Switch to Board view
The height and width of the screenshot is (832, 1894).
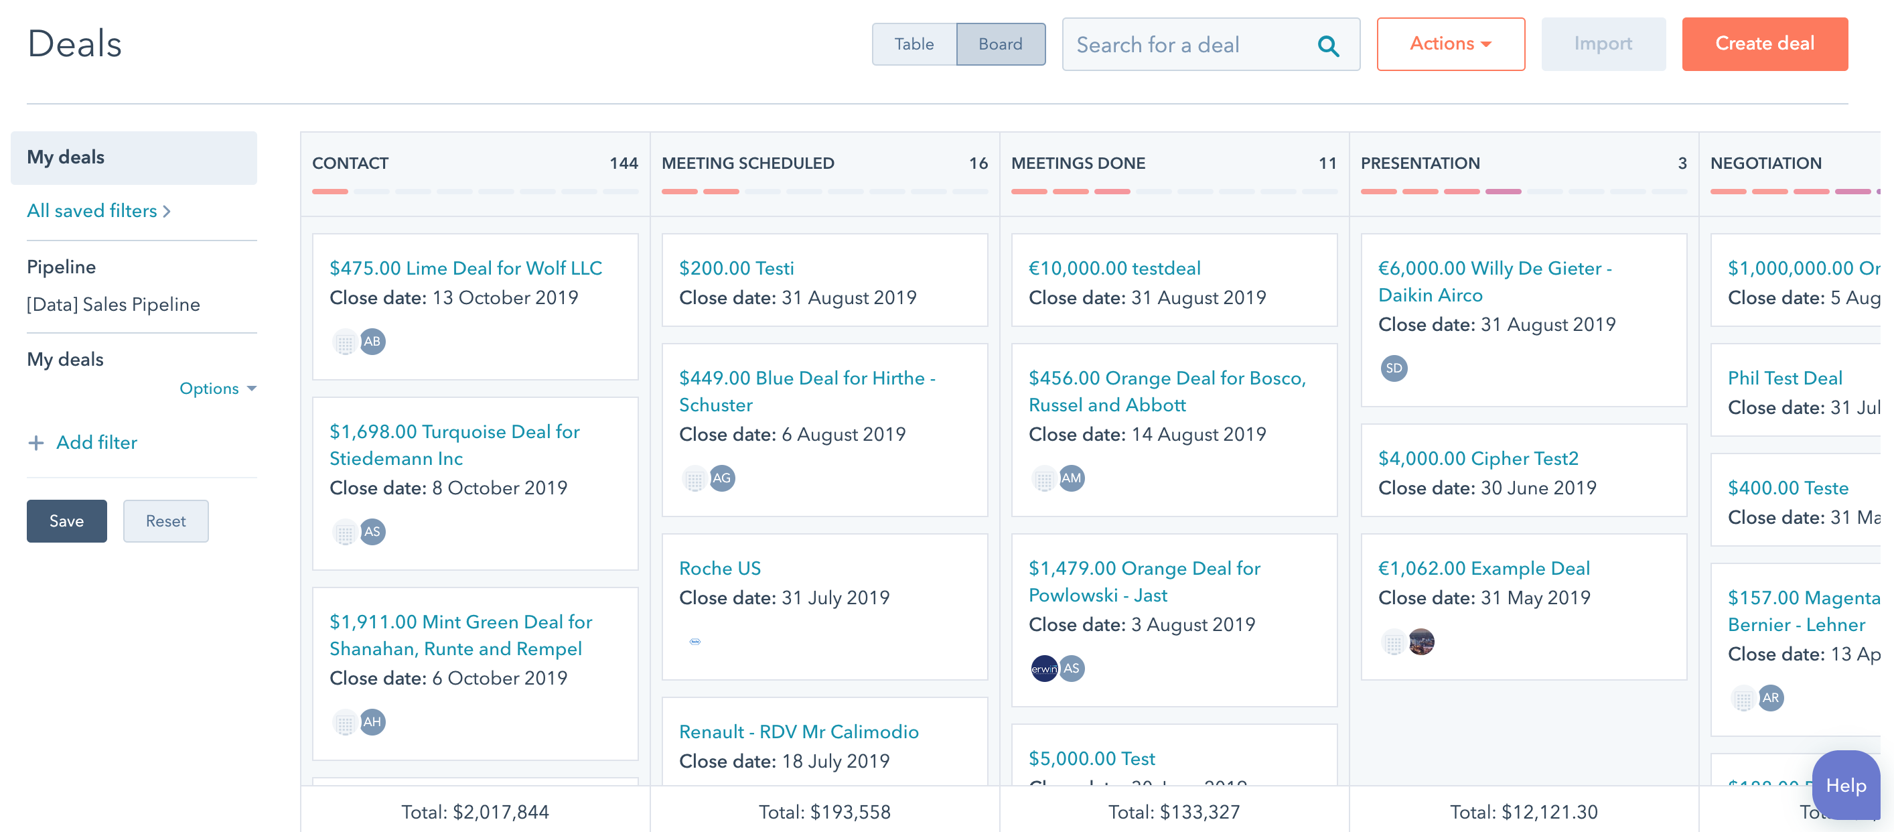(x=1000, y=44)
